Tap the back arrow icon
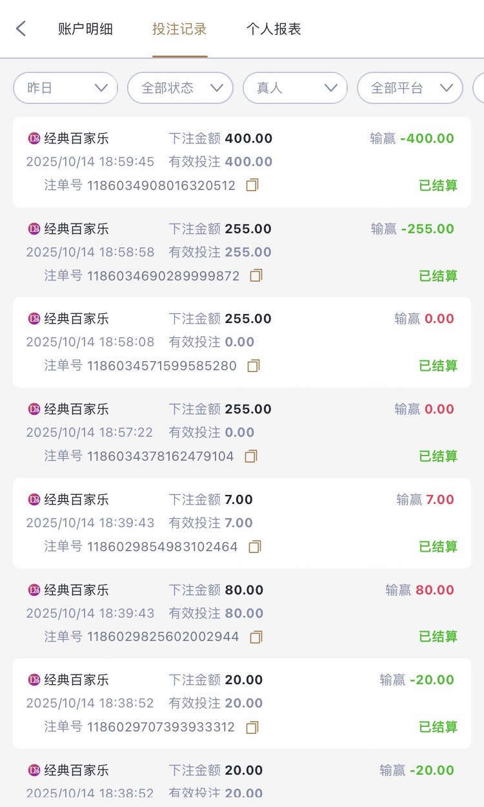The height and width of the screenshot is (807, 484). point(21,28)
